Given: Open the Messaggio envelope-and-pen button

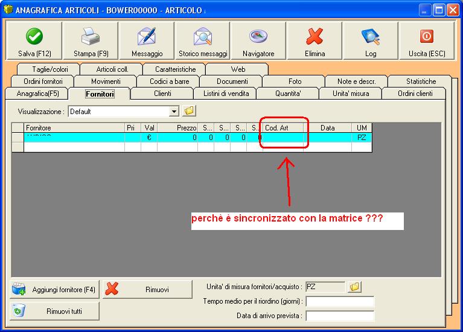Looking at the screenshot, I should pyautogui.click(x=147, y=40).
